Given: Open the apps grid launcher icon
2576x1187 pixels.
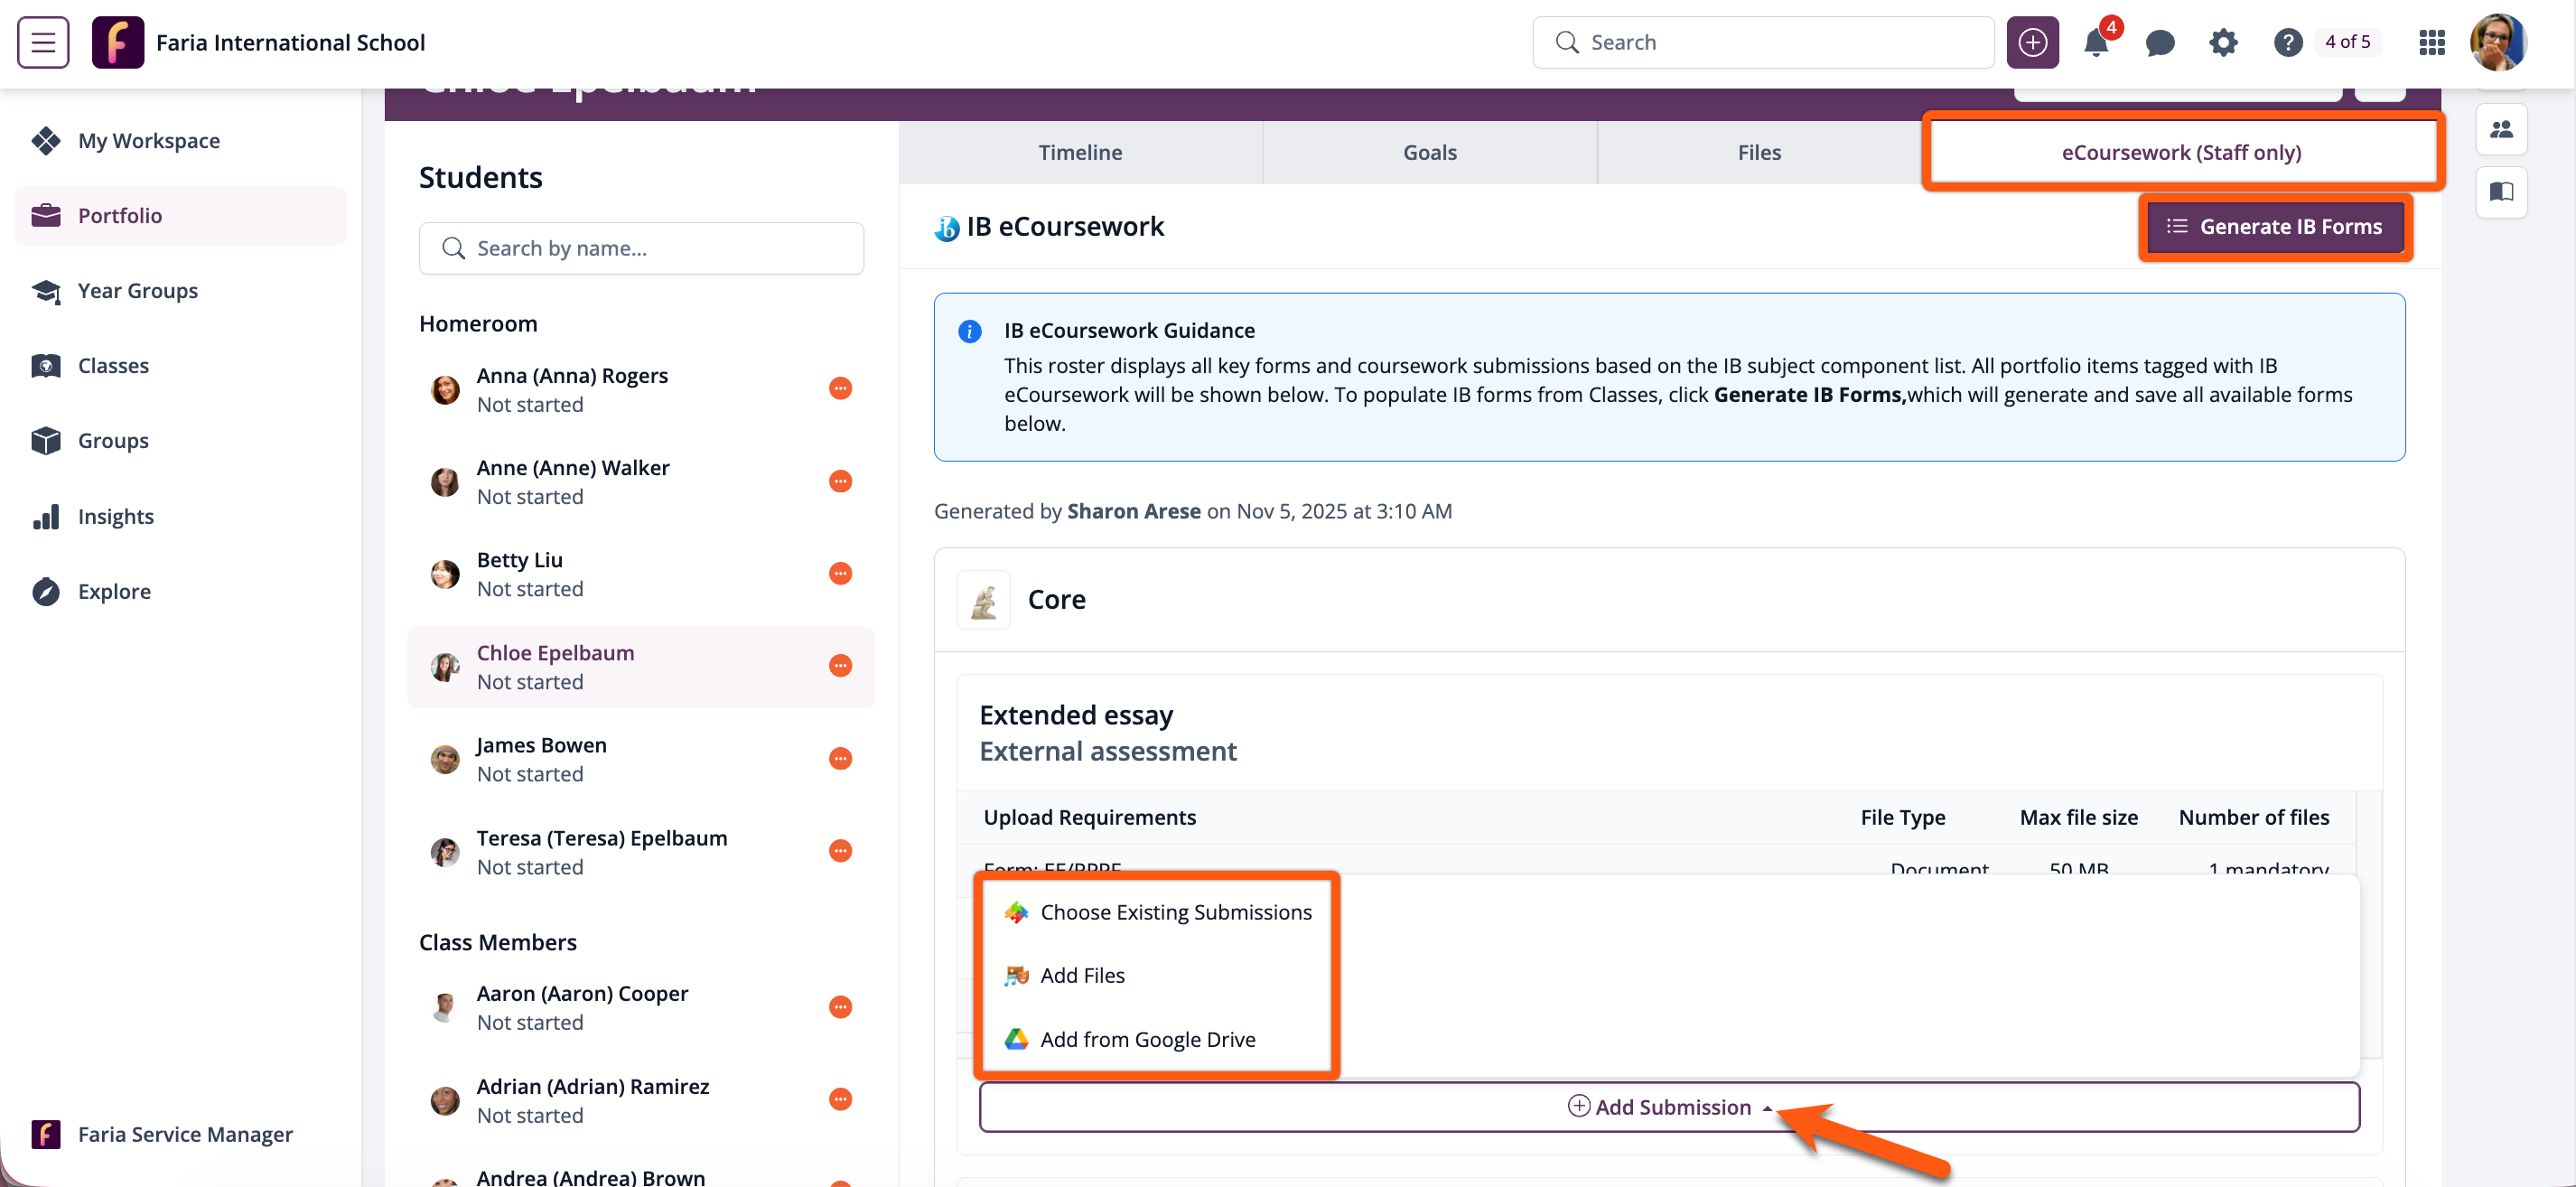Looking at the screenshot, I should tap(2431, 43).
